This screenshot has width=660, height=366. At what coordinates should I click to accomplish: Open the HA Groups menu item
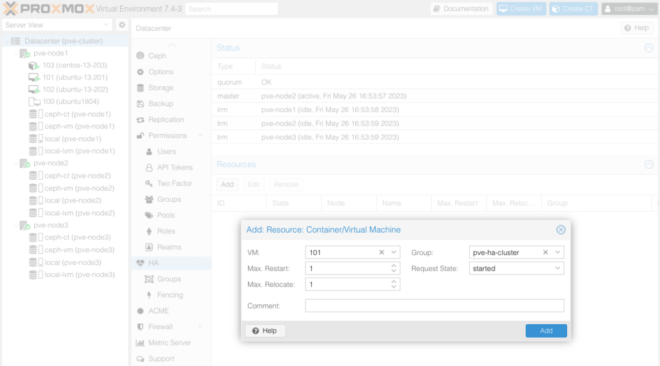coord(171,279)
